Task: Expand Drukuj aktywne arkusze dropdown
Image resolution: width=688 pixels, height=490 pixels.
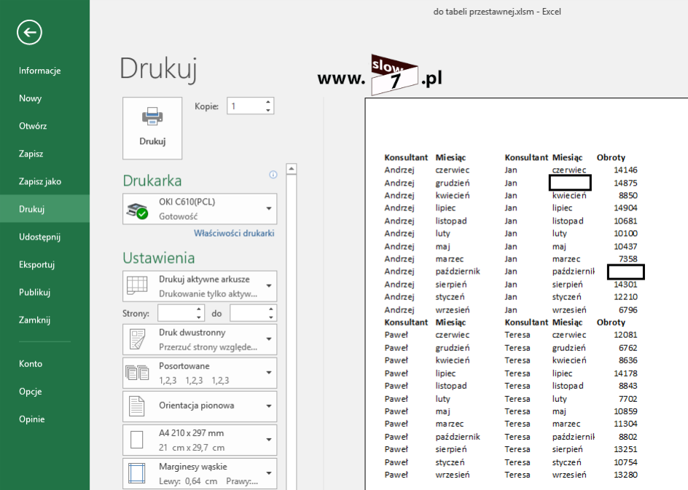Action: pos(200,286)
